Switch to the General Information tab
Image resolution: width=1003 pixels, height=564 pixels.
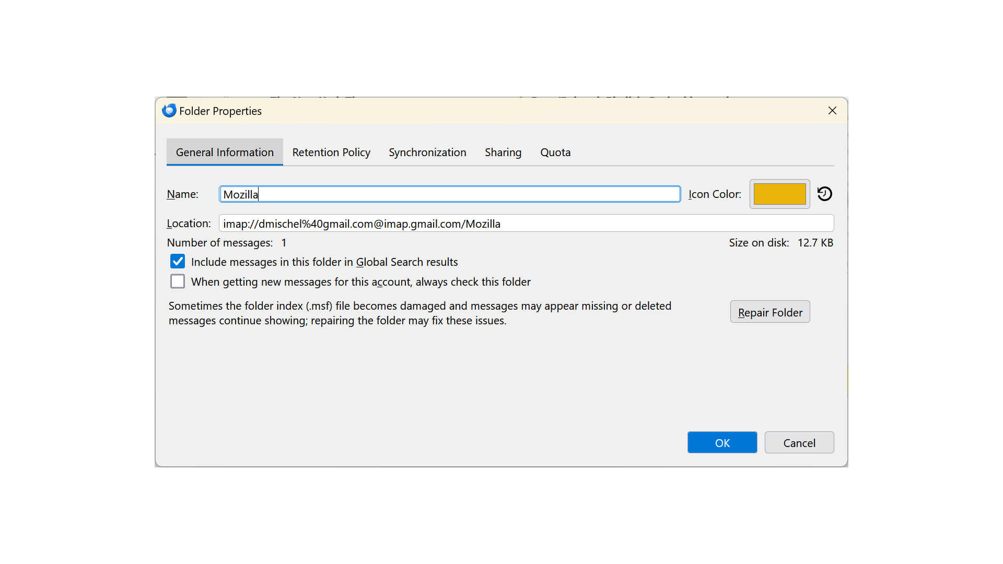[225, 152]
